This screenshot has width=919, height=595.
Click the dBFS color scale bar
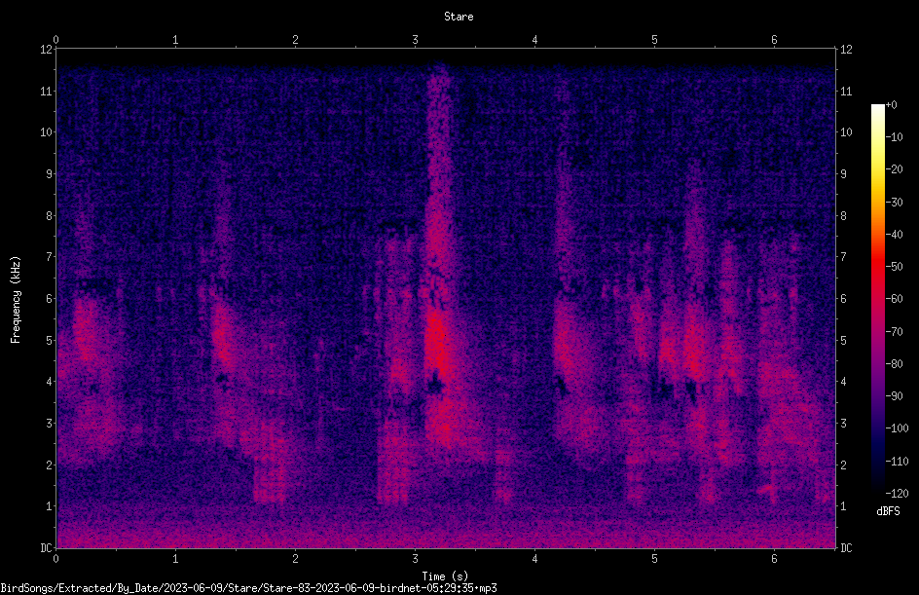tap(877, 299)
